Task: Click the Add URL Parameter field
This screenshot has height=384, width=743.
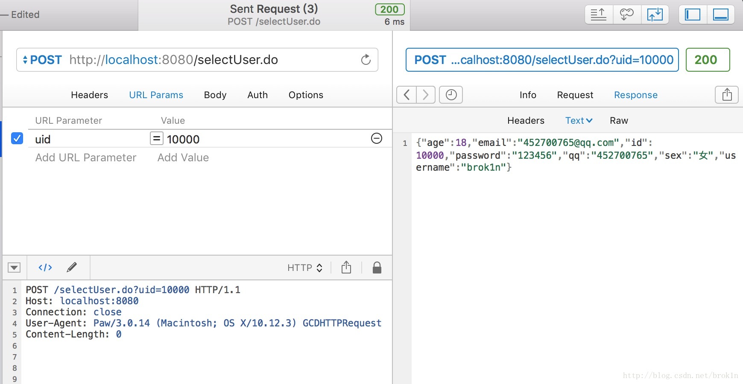Action: (86, 157)
